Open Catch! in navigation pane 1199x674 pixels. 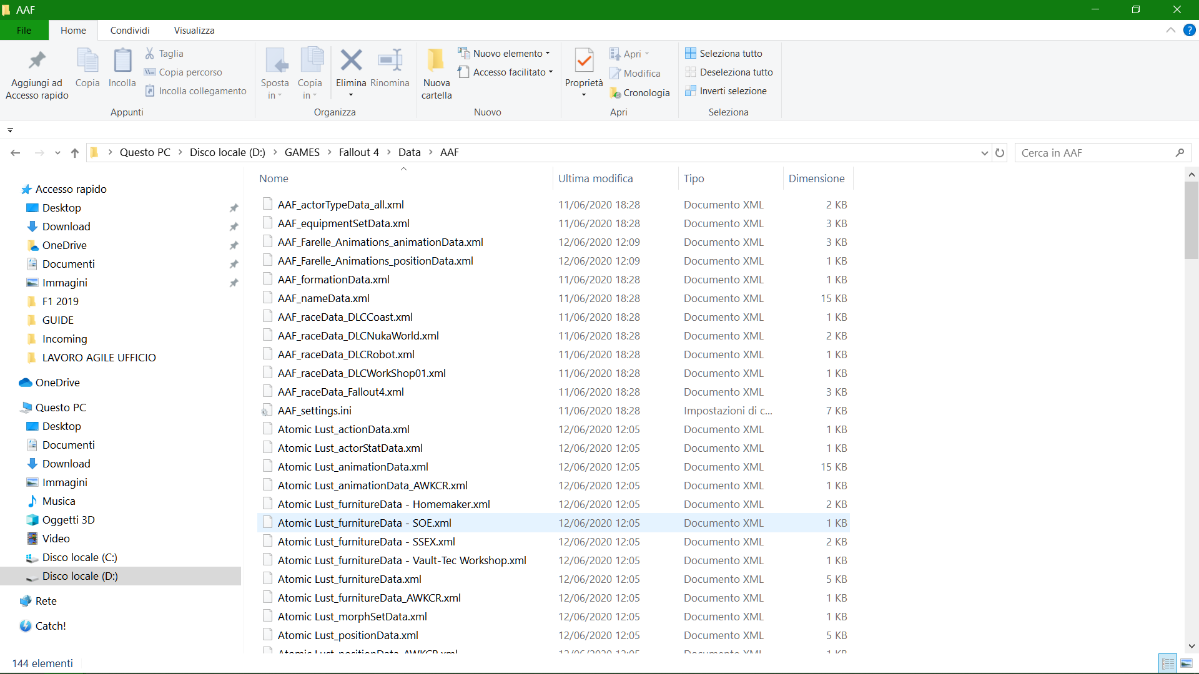click(51, 626)
